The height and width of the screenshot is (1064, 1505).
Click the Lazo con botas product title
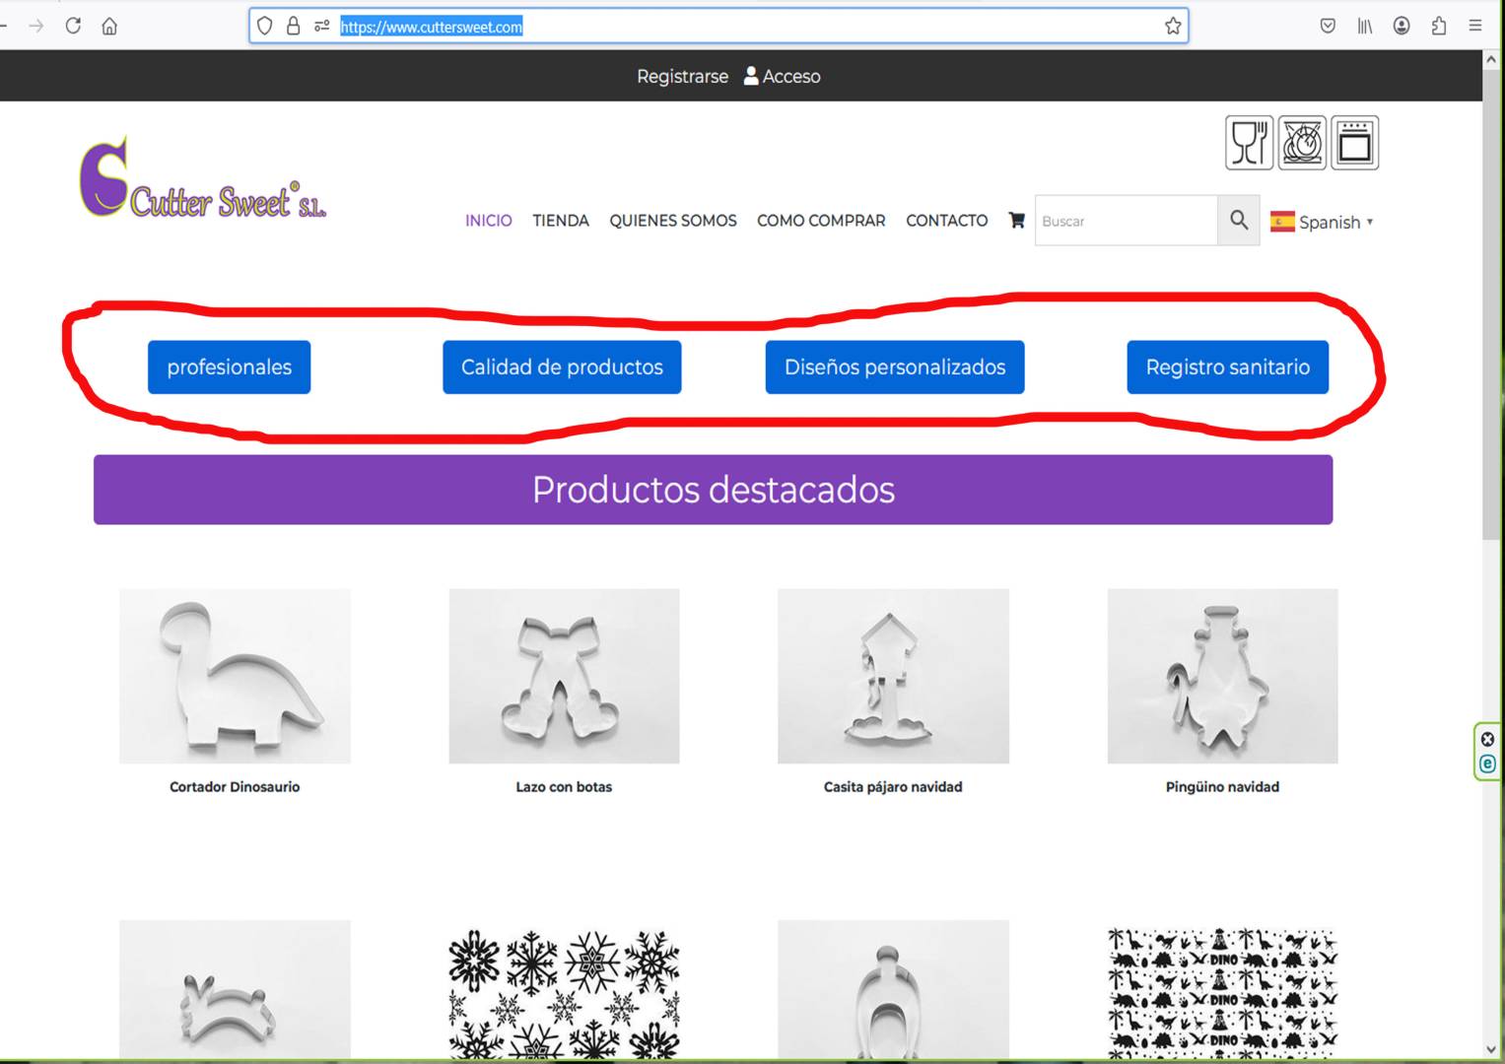[564, 787]
